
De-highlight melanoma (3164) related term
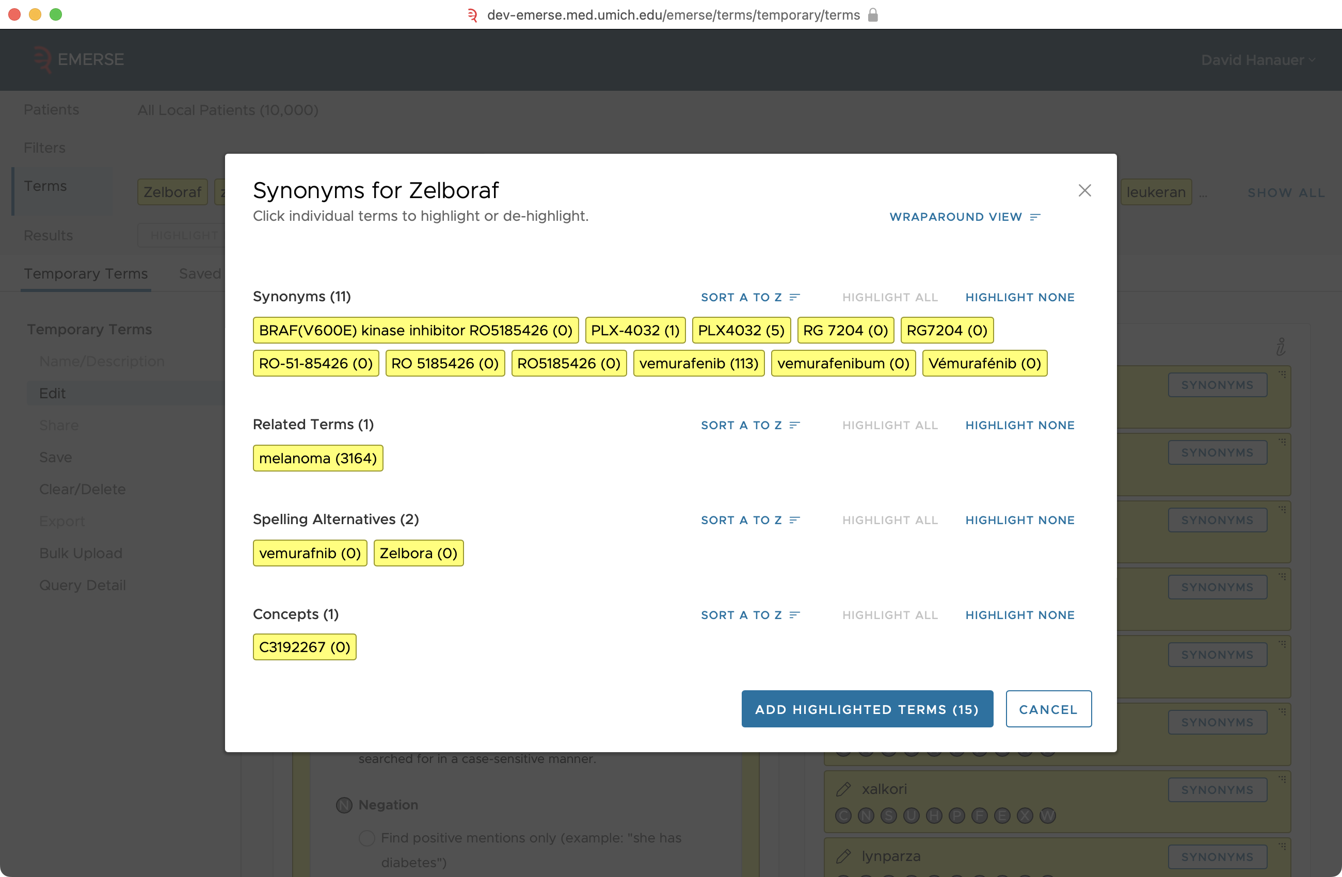[318, 458]
